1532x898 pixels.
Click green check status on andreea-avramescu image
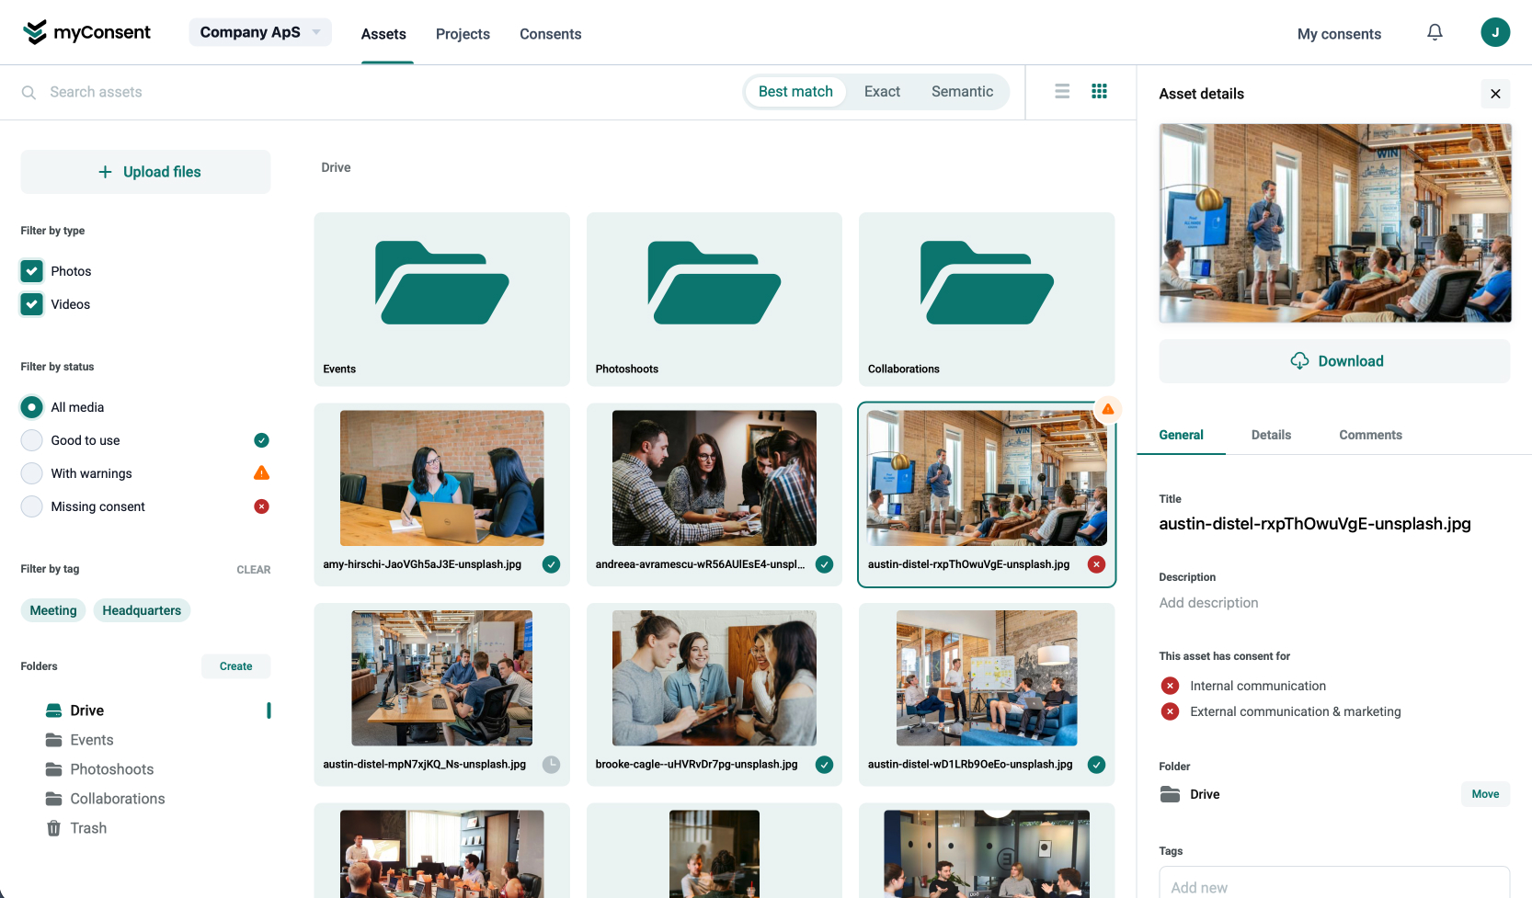(x=824, y=564)
